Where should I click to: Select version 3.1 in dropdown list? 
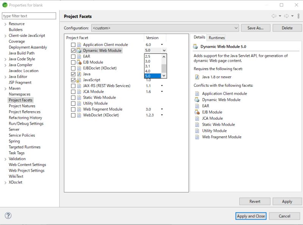(x=153, y=66)
